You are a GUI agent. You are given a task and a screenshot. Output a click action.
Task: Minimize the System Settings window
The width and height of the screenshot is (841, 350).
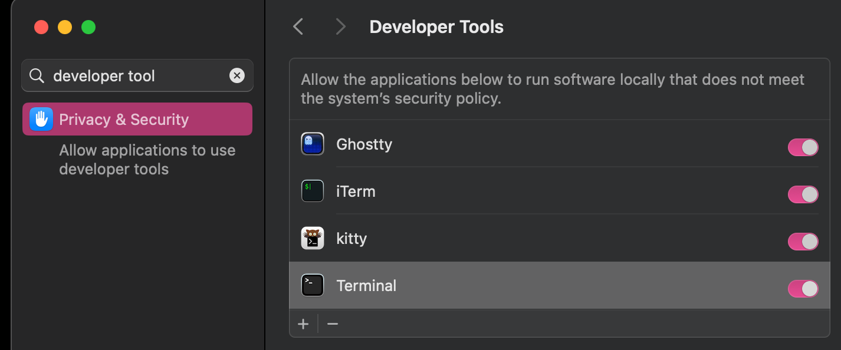65,27
